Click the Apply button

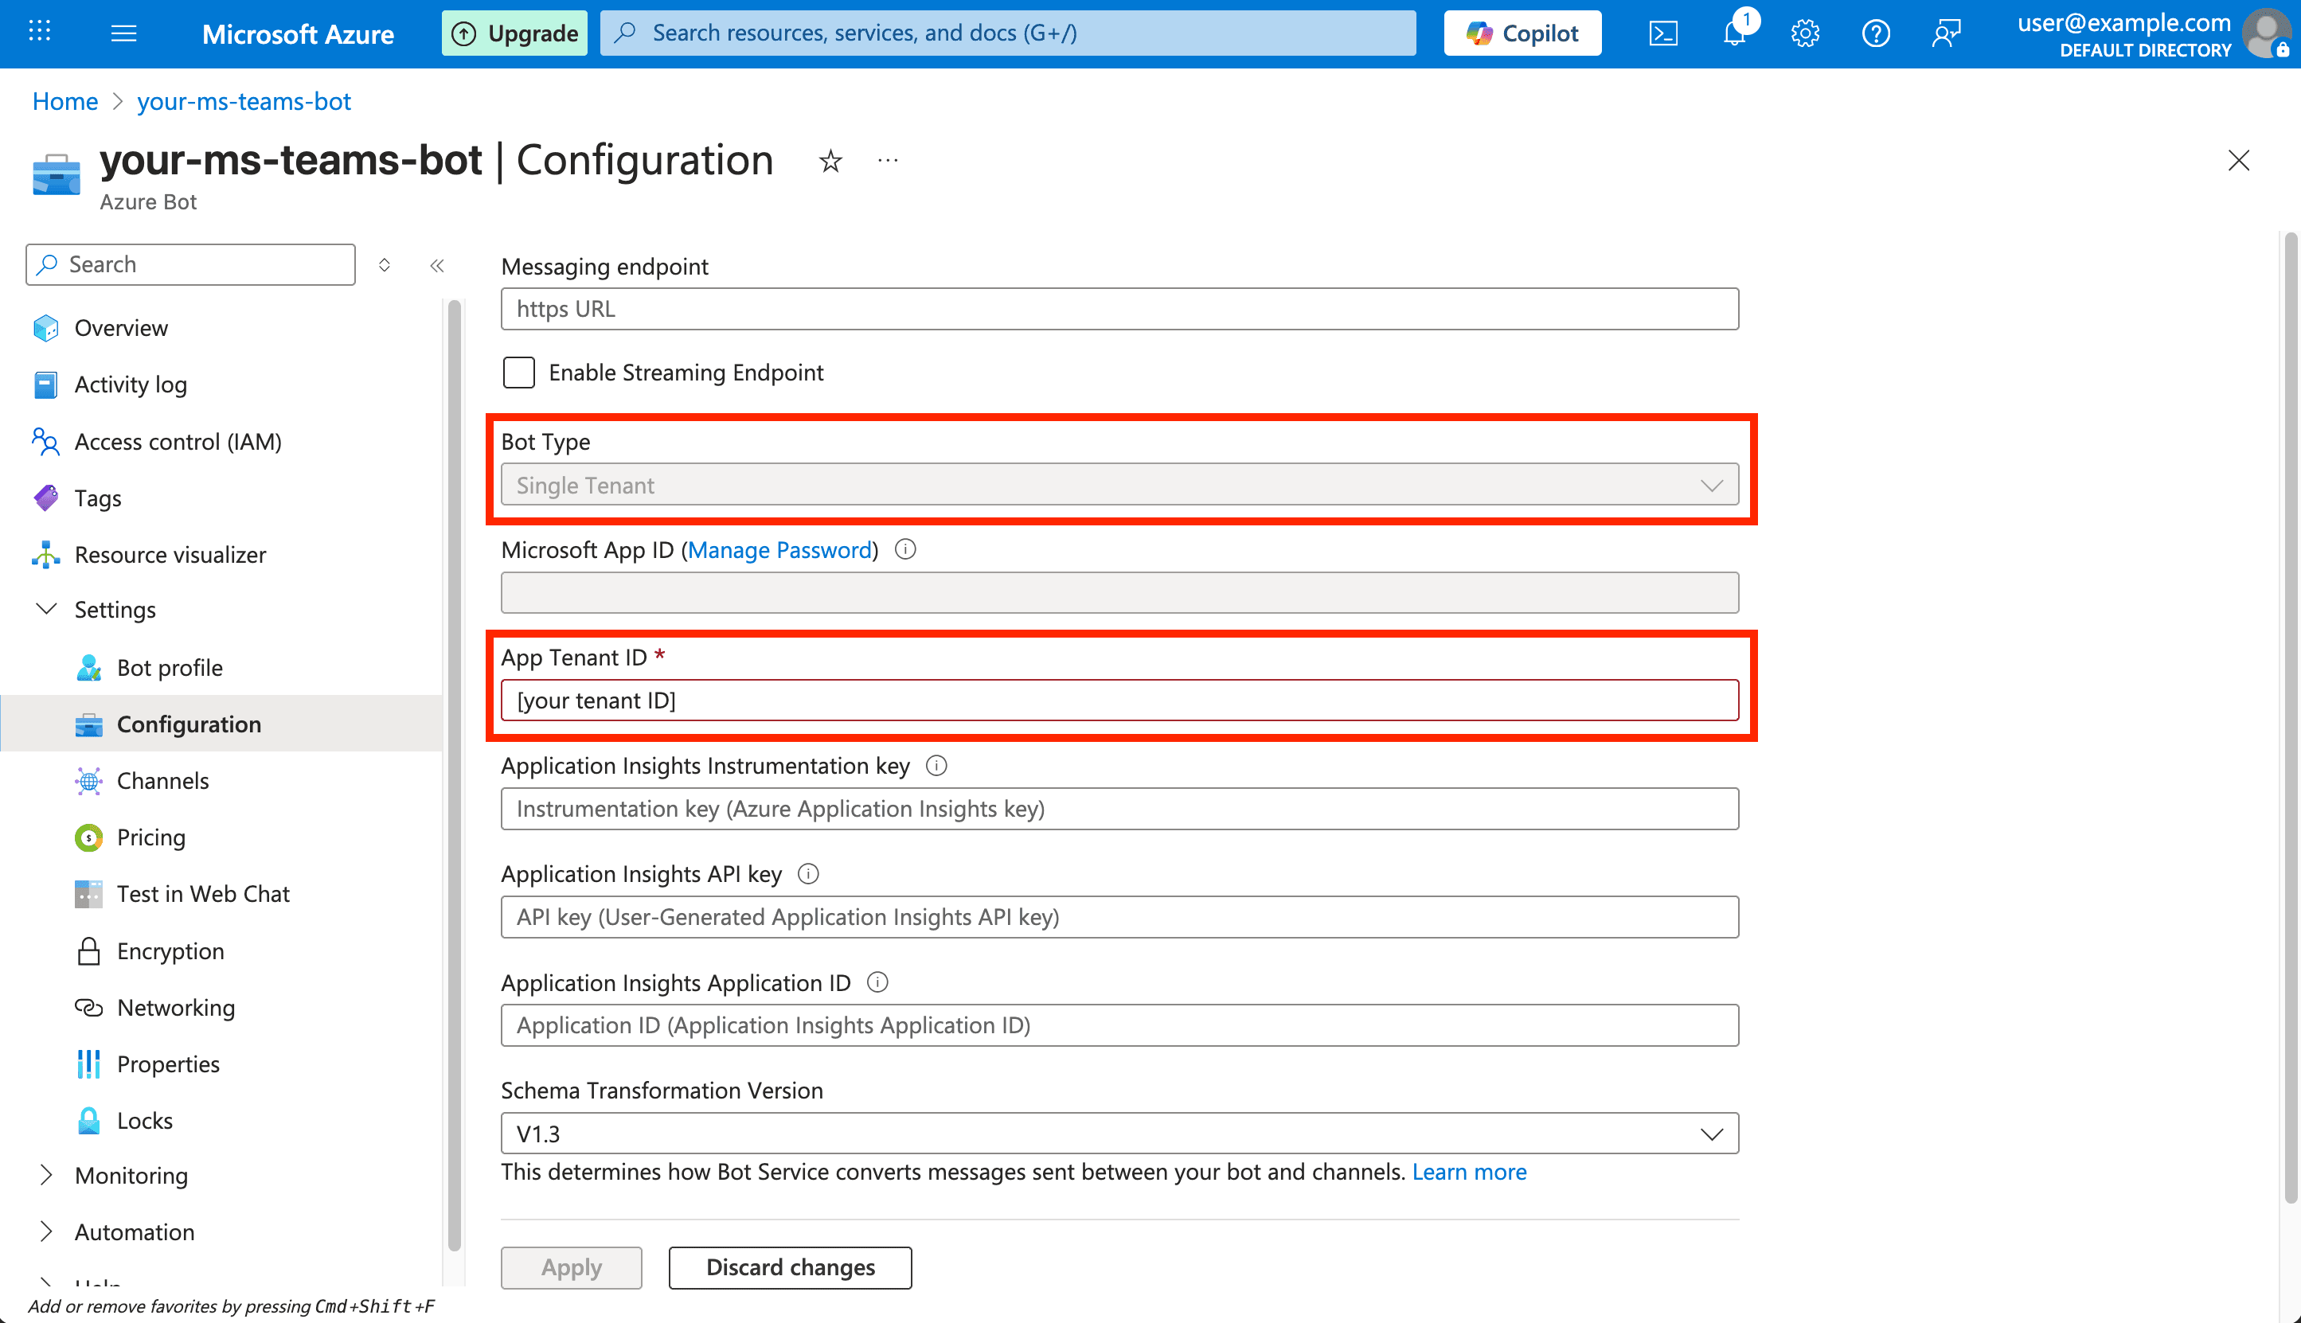(571, 1267)
